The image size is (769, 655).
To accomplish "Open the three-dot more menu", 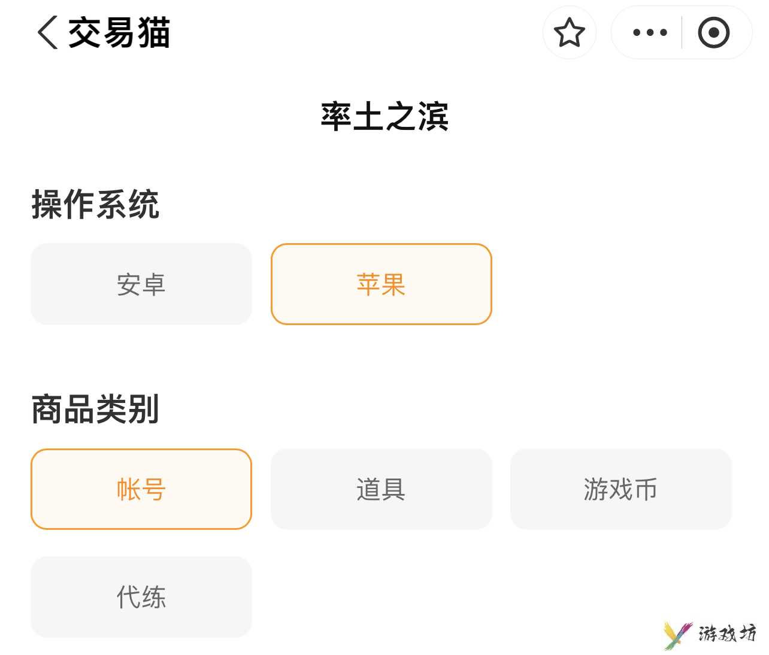I will click(650, 32).
